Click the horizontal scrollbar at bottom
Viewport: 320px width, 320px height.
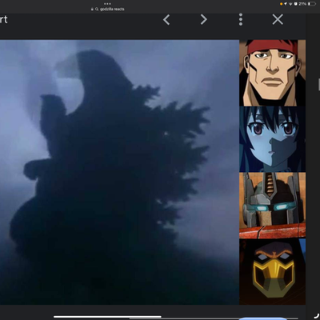click(107, 317)
